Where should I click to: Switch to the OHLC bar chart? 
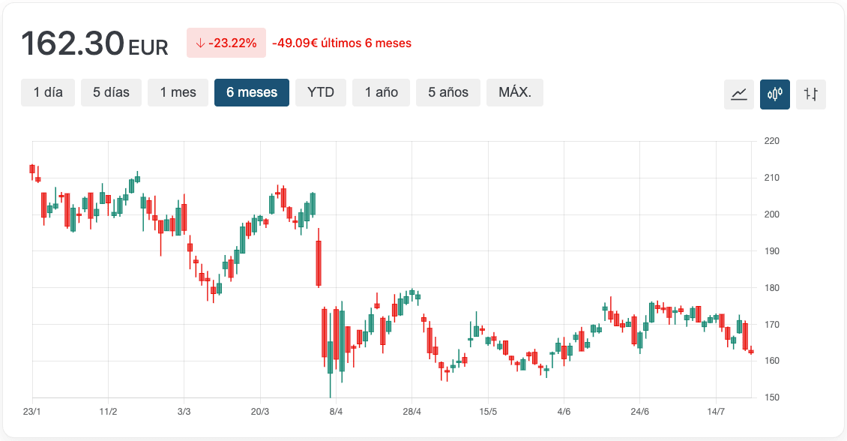point(811,94)
